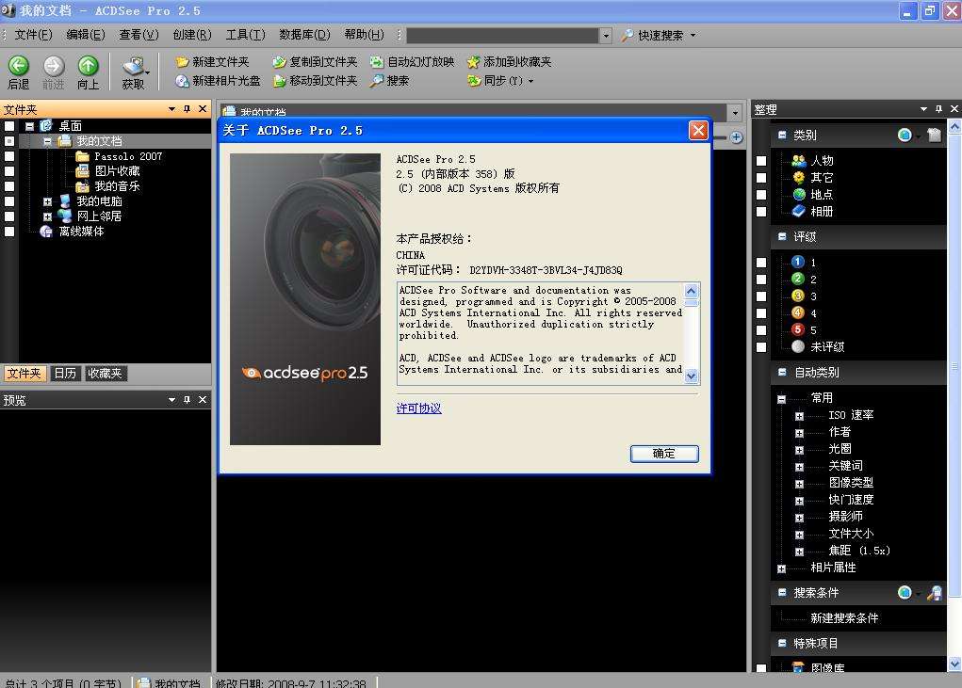This screenshot has height=688, width=962.
Task: Select the rating 3 yellow badge
Action: coord(797,296)
